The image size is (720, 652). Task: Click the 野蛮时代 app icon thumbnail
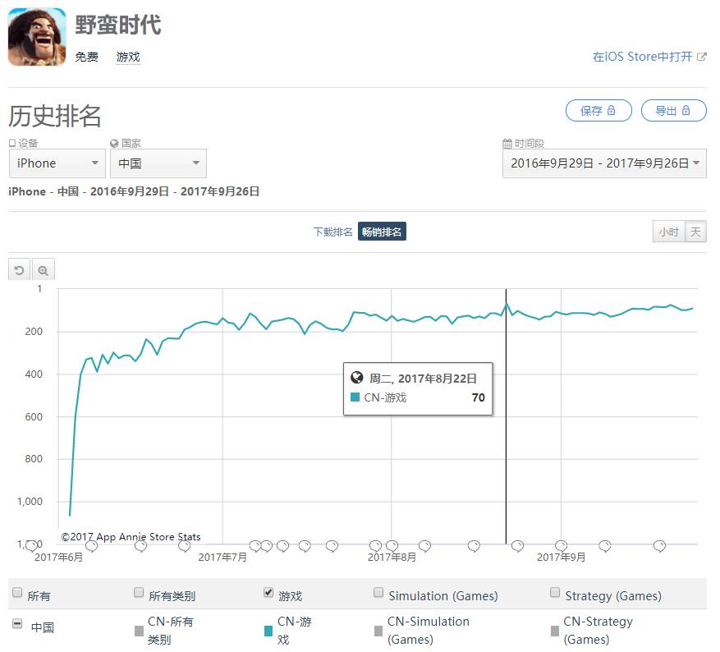[37, 37]
